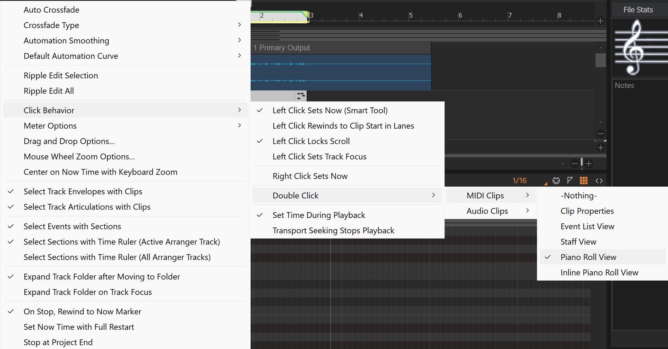Click the vertical zoom out minus button
The height and width of the screenshot is (349, 668).
tap(600, 134)
